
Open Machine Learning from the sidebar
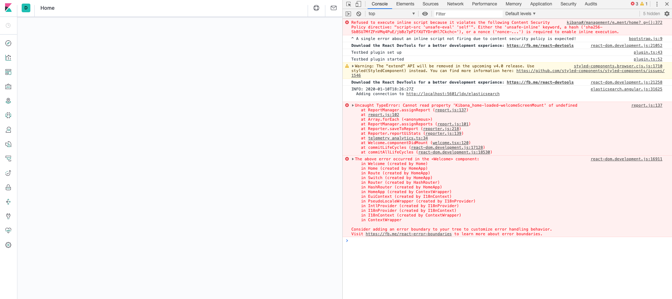pos(8,115)
